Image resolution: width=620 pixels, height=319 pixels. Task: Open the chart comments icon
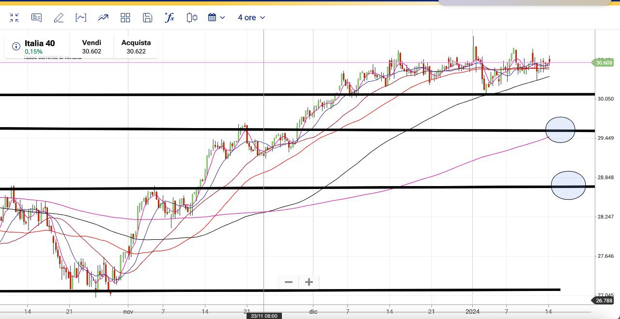point(36,18)
